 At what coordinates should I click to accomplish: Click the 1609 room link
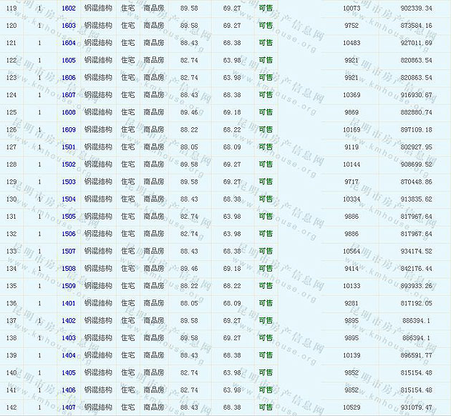coord(69,130)
